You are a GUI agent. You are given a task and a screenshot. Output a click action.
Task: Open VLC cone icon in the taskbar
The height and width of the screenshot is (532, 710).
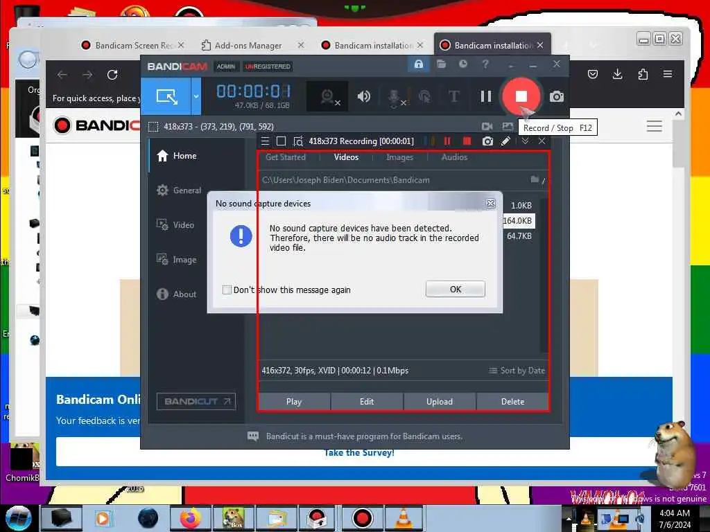pyautogui.click(x=404, y=518)
